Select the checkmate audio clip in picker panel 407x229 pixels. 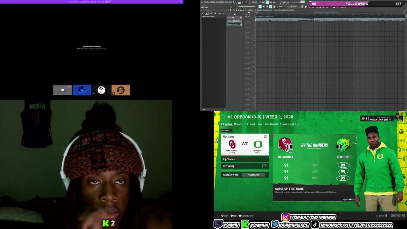click(x=235, y=24)
